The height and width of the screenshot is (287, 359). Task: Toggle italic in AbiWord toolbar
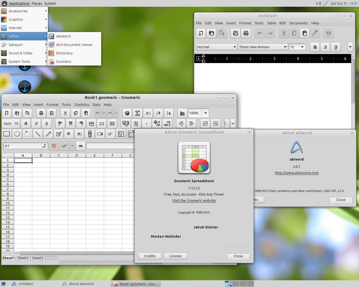pyautogui.click(x=325, y=47)
